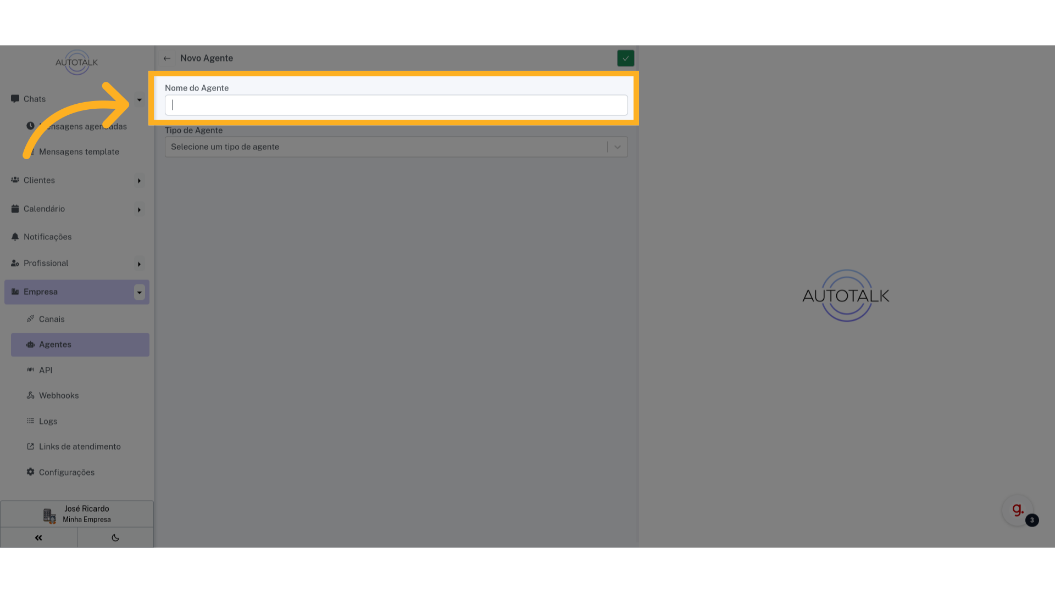Open Links de atendimento
1055x593 pixels.
80,446
